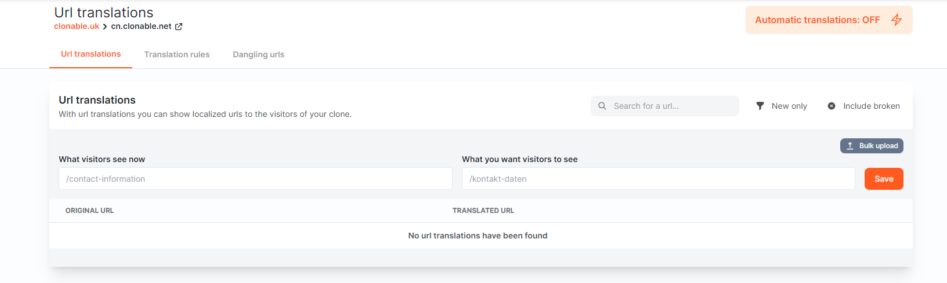
Task: Click the ORIGINAL URL column header
Action: 89,211
